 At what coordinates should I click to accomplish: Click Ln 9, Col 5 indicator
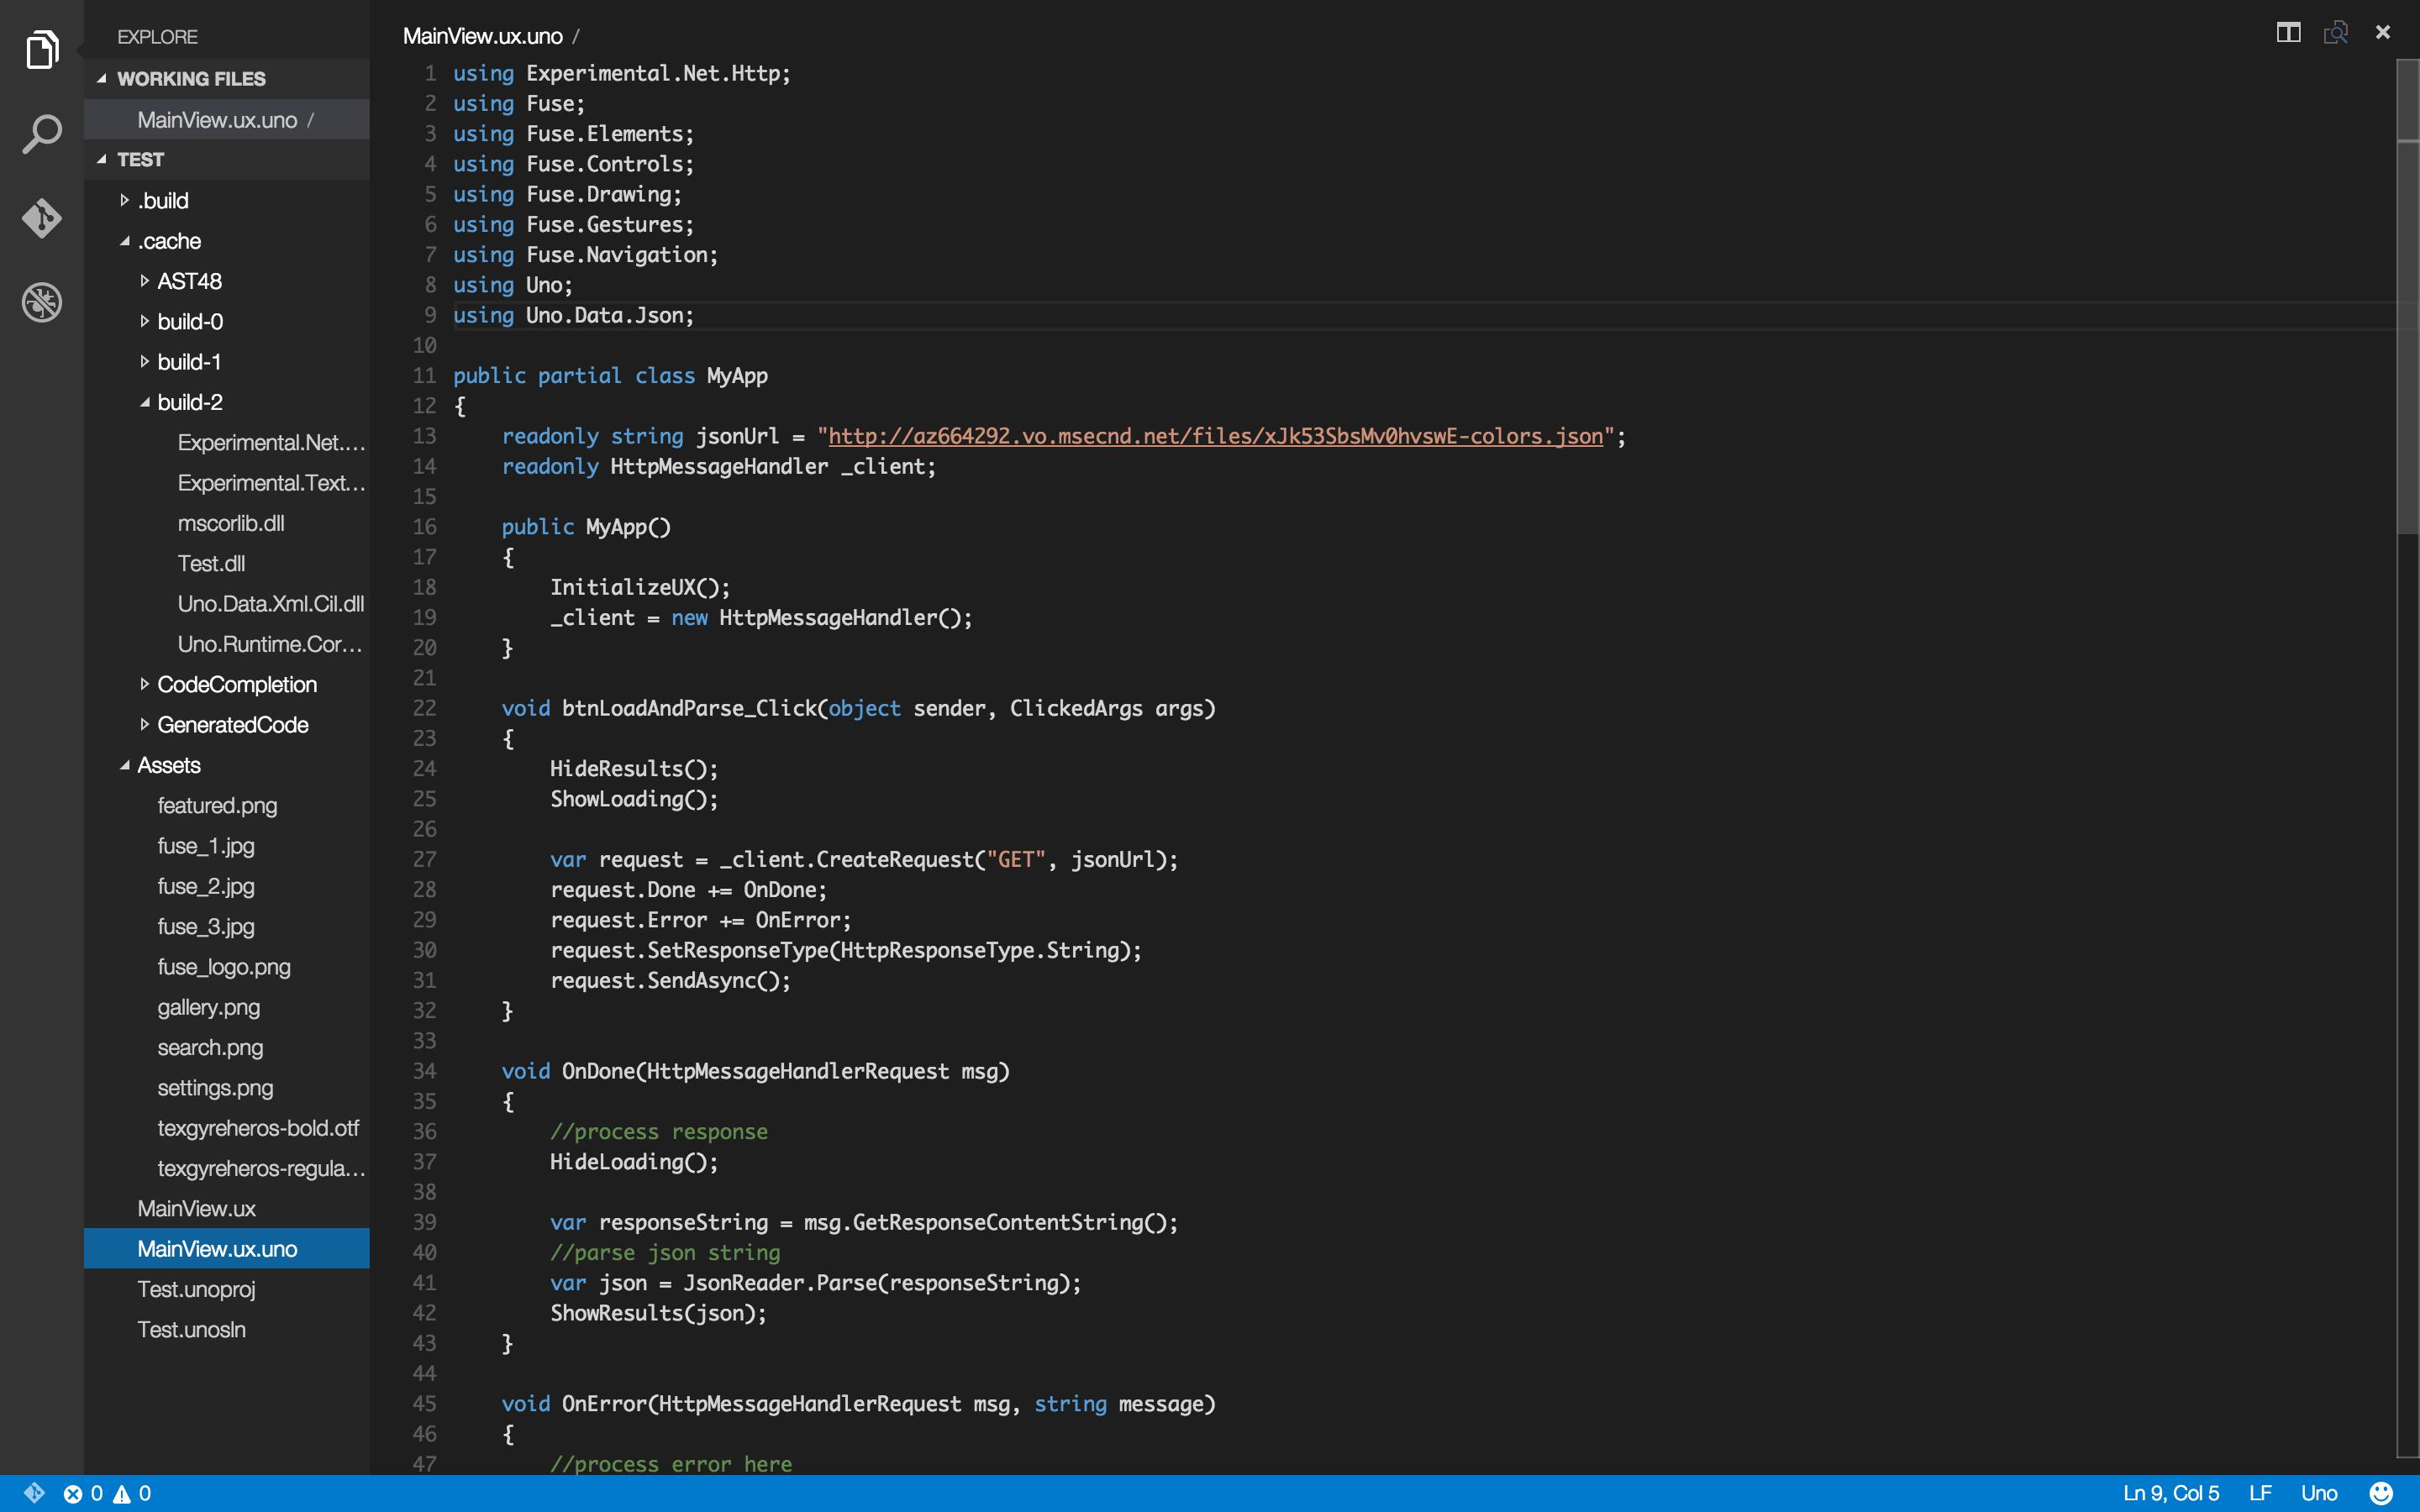click(2170, 1493)
